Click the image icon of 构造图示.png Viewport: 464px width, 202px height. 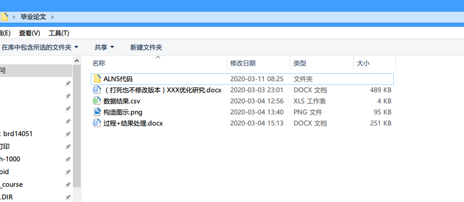pyautogui.click(x=97, y=112)
